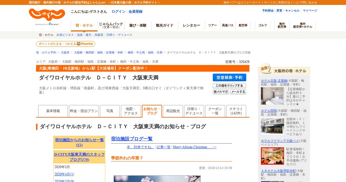Open 予約照会・変更・キャンセル link
The height and width of the screenshot is (182, 346).
[x=281, y=10]
